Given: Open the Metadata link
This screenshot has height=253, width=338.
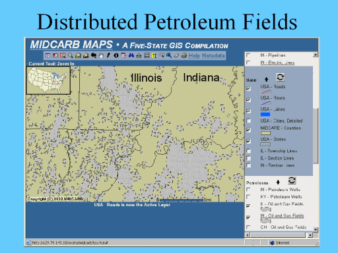Looking at the screenshot, I should (213, 55).
